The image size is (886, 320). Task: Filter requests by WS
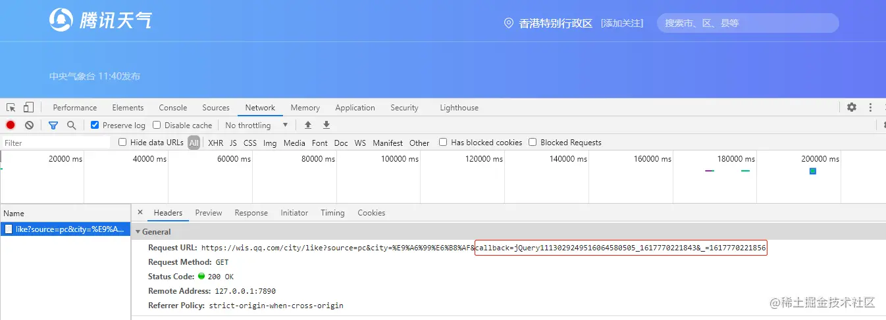360,143
